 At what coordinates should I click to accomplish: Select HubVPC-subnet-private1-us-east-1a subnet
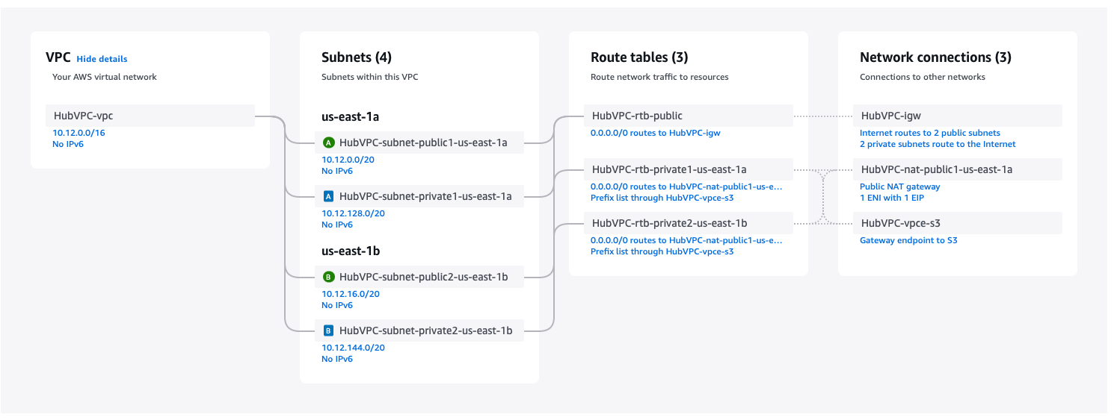pos(425,196)
